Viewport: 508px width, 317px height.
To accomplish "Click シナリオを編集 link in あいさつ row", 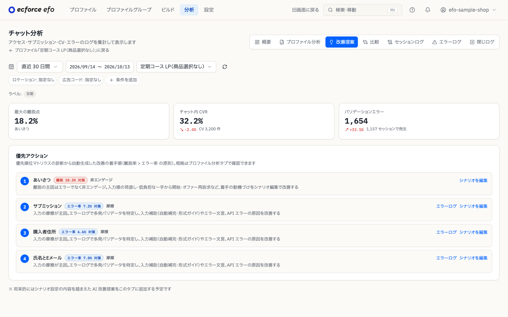I will (473, 180).
